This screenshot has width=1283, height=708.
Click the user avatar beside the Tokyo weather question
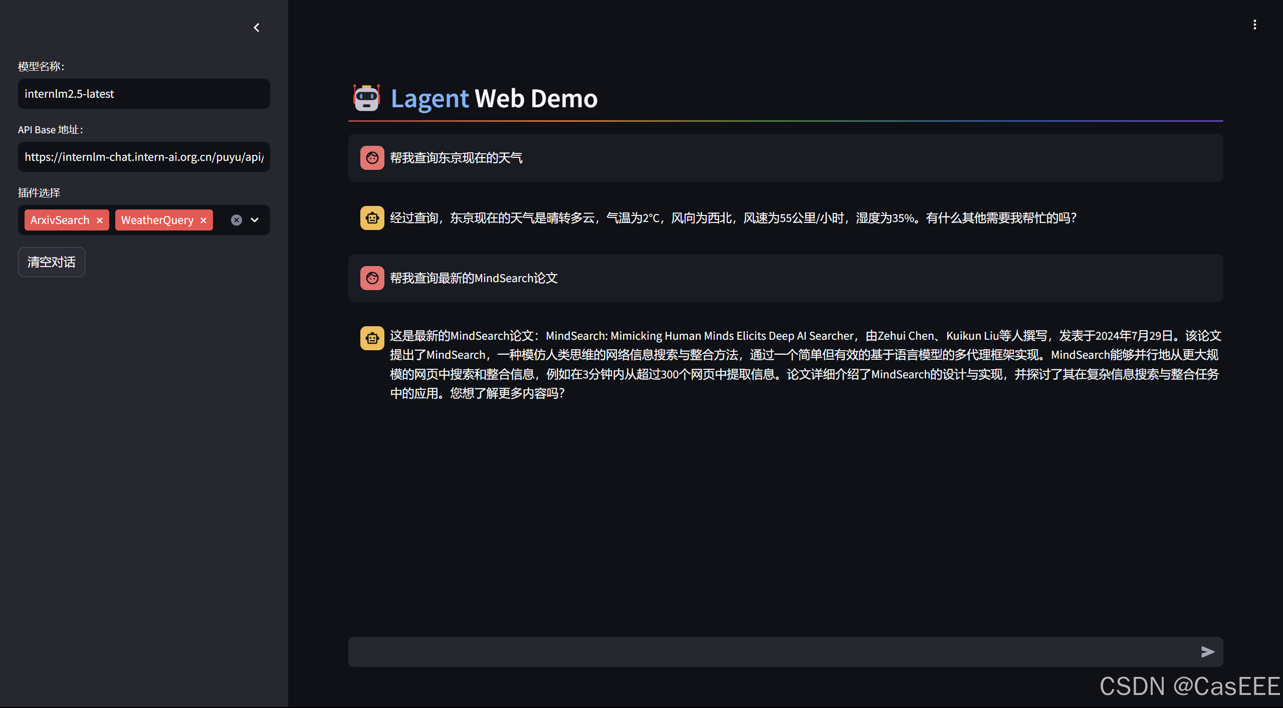tap(372, 157)
